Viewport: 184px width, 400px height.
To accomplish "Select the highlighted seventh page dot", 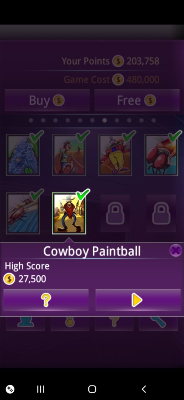I will tap(105, 120).
